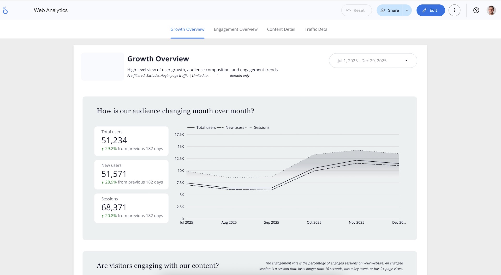
Task: Open the Share button's dropdown arrow
Action: (406, 10)
